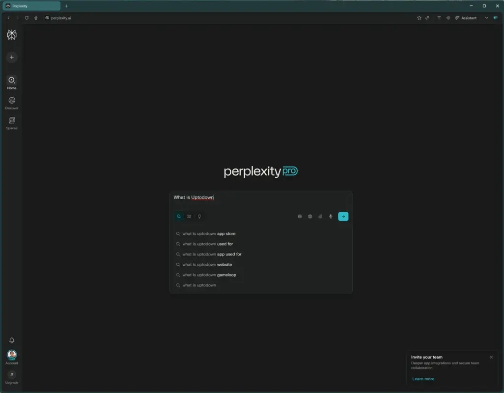Image resolution: width=504 pixels, height=393 pixels.
Task: Click the Perplexity logo in the sidebar
Action: 11,34
